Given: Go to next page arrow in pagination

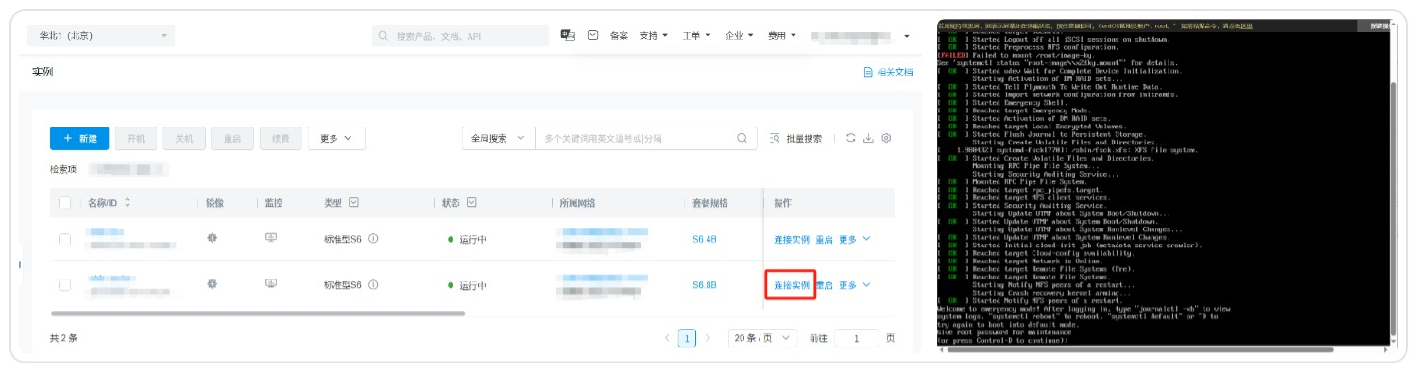Looking at the screenshot, I should pos(708,338).
